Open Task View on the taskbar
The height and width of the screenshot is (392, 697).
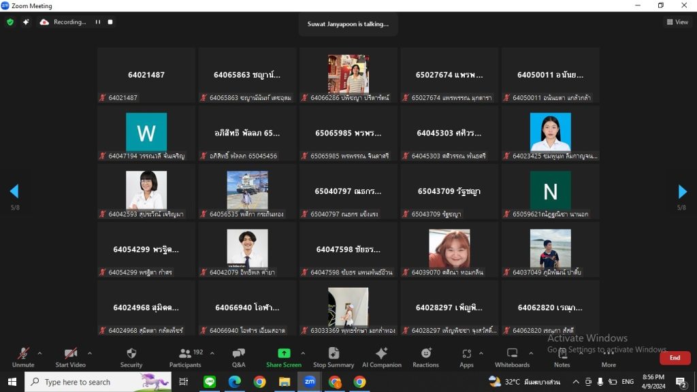pyautogui.click(x=184, y=382)
